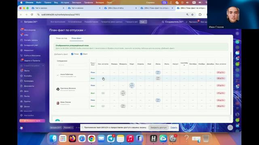Expand the Ещё dropdown in top navigation

point(143,22)
